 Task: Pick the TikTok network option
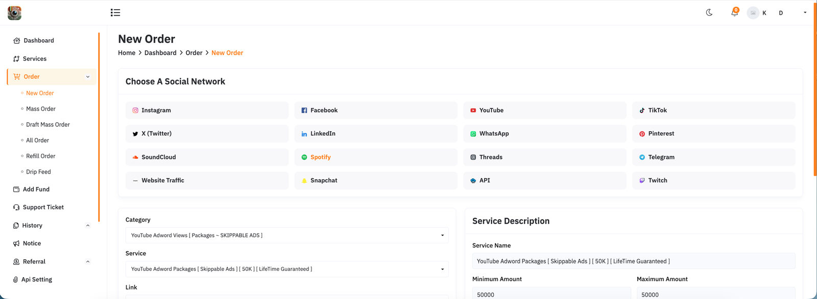click(x=713, y=111)
